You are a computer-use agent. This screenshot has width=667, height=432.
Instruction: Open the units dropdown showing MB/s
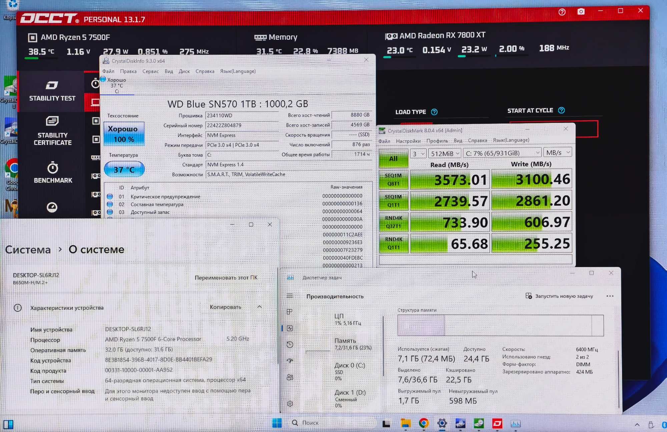558,153
